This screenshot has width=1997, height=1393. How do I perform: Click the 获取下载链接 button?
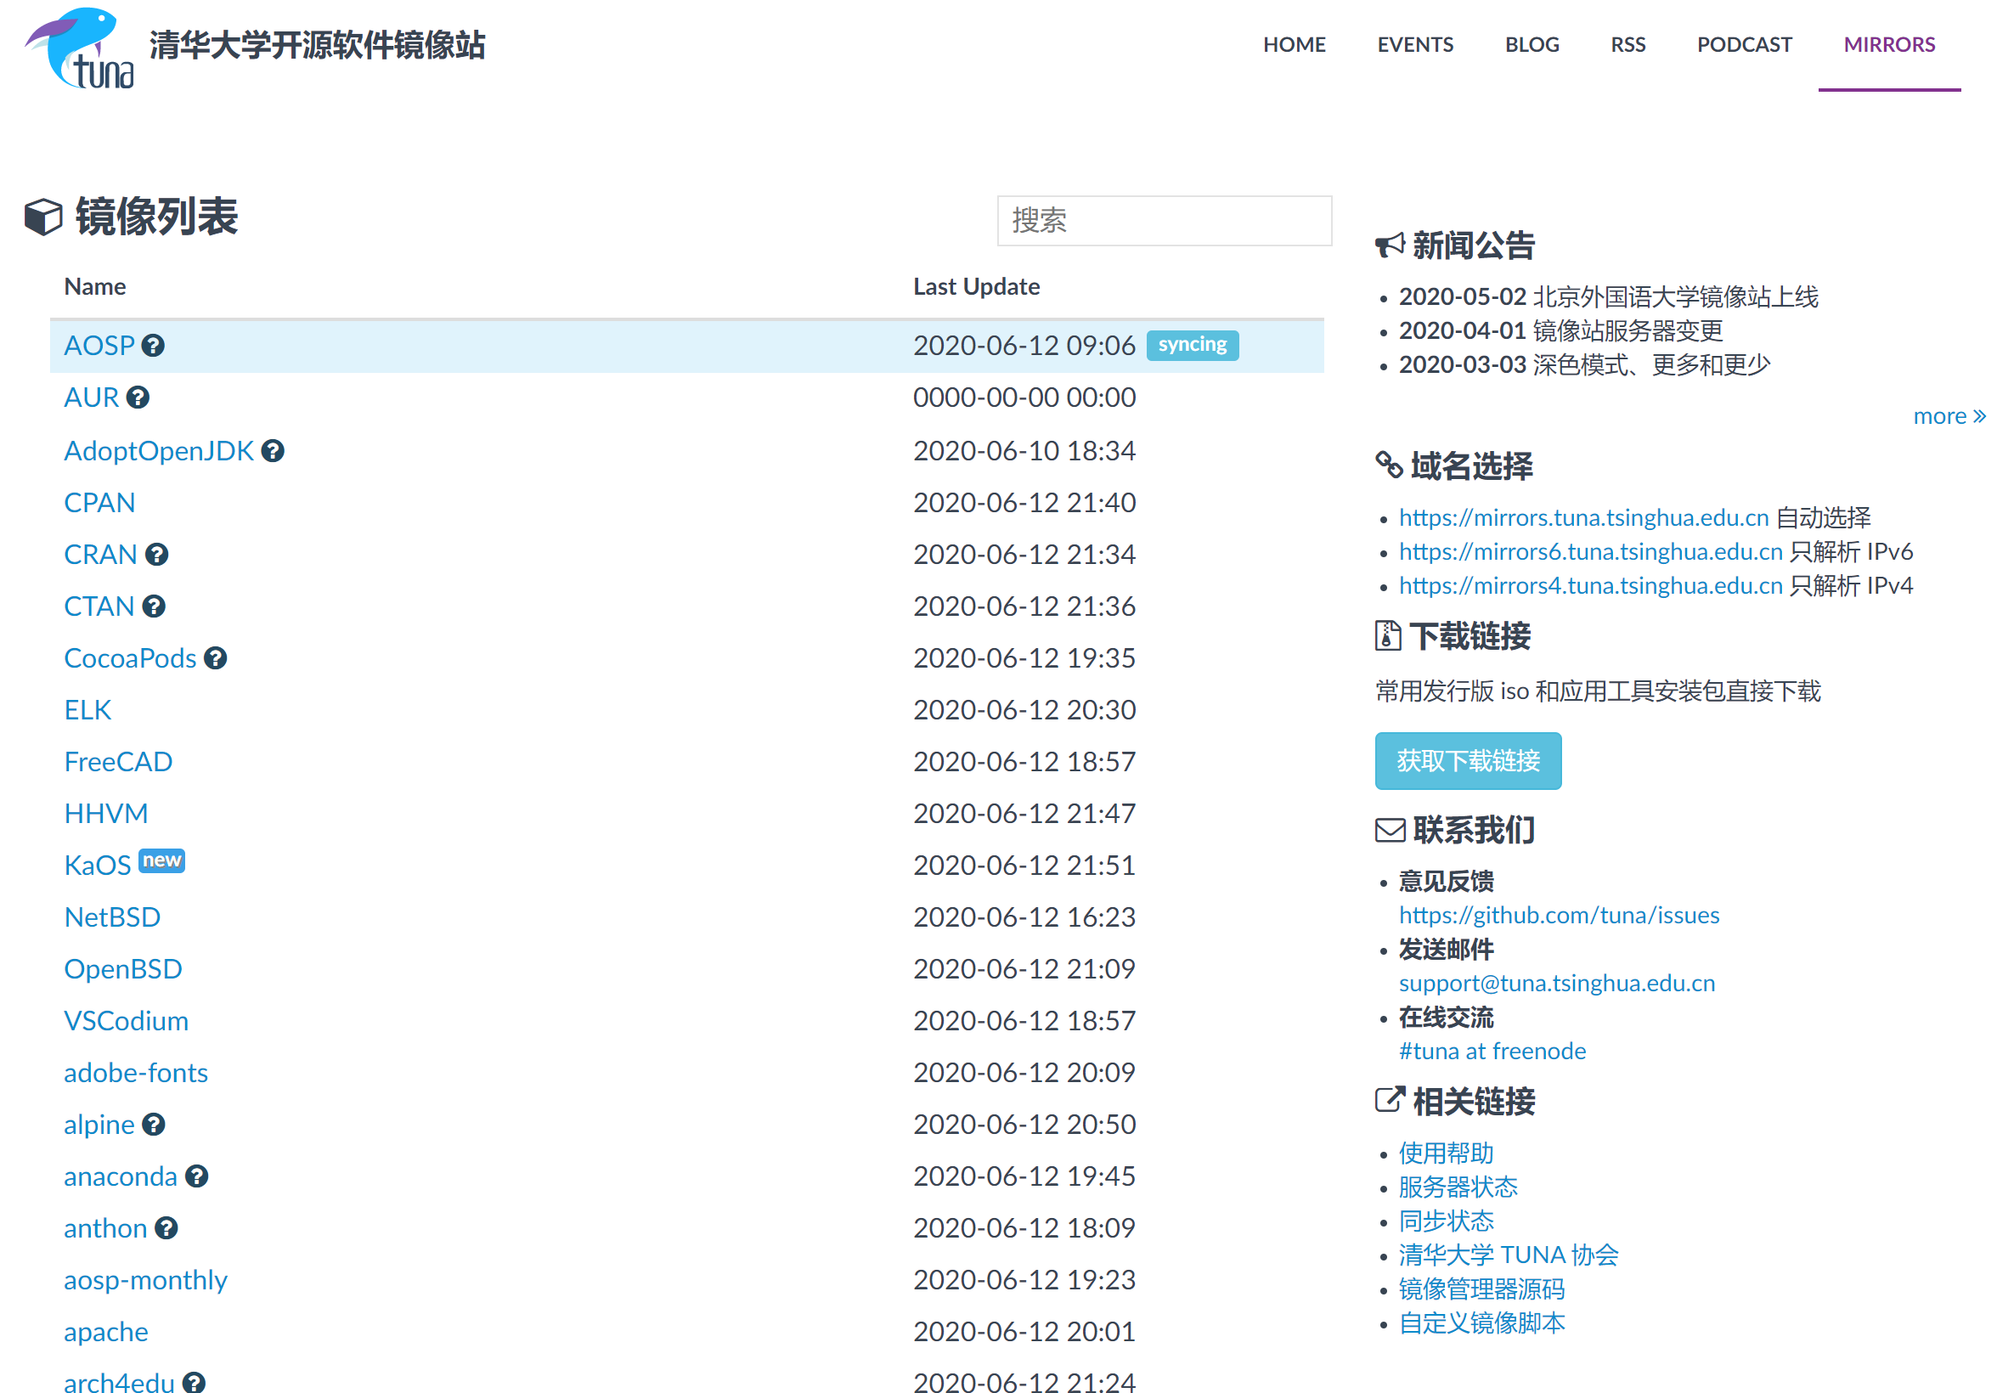(1467, 761)
